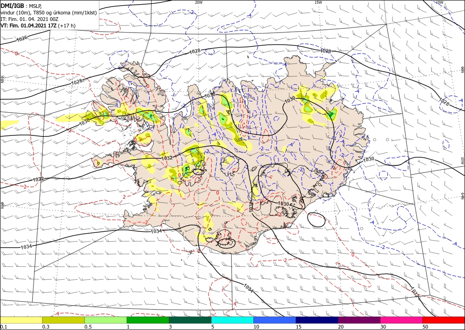
Task: Select the "1" legend scale label
Action: coord(128,327)
